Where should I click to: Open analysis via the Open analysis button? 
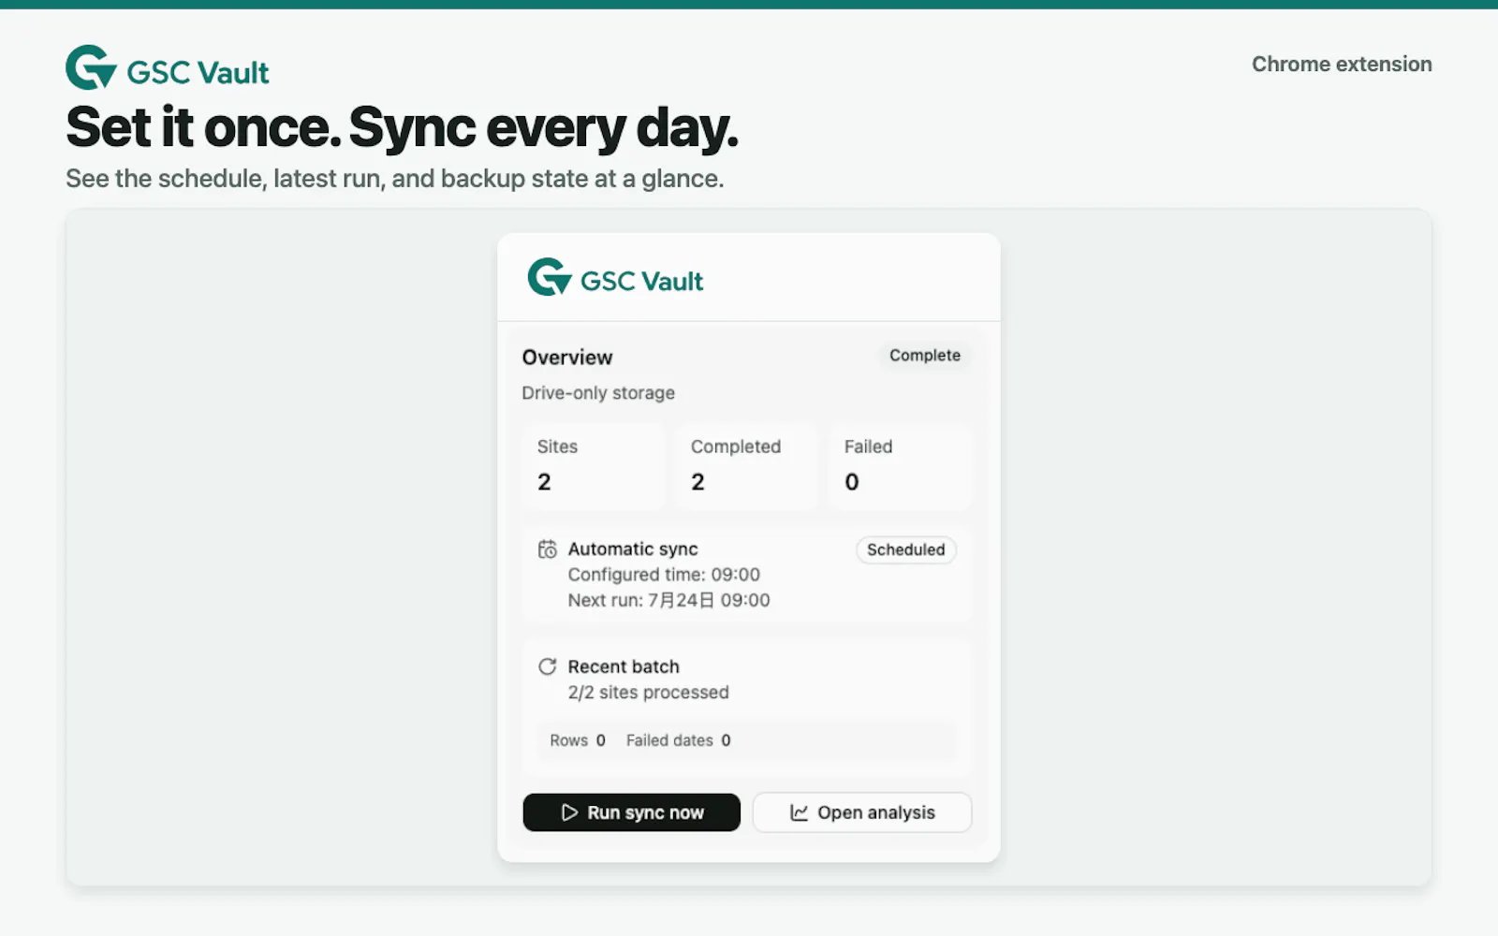coord(862,812)
